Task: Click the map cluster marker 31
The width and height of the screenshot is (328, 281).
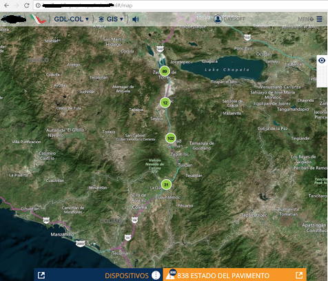Action: (x=166, y=185)
